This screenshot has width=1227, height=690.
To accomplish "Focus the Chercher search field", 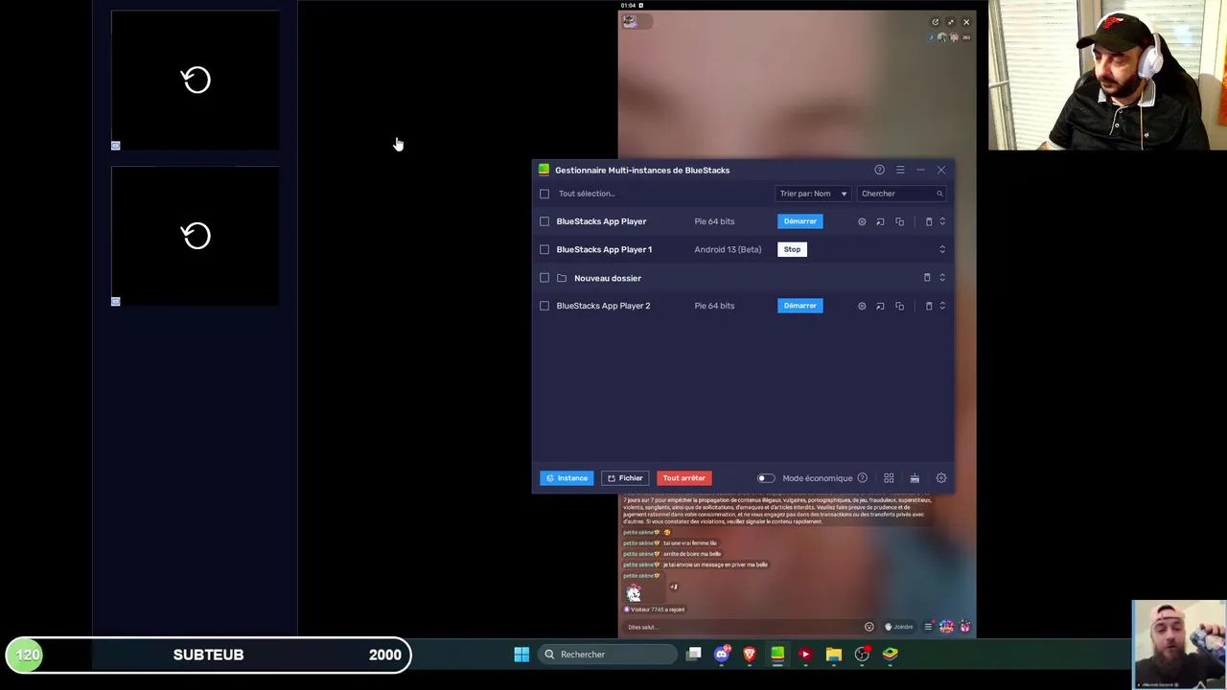I will click(901, 194).
